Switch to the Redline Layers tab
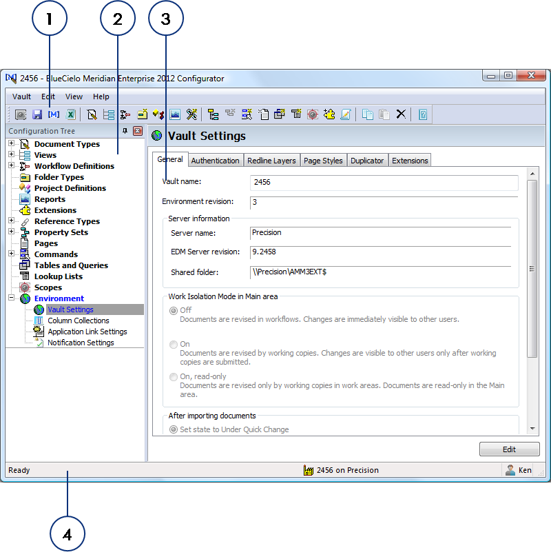Viewport: 551px width, 559px height. pyautogui.click(x=271, y=161)
